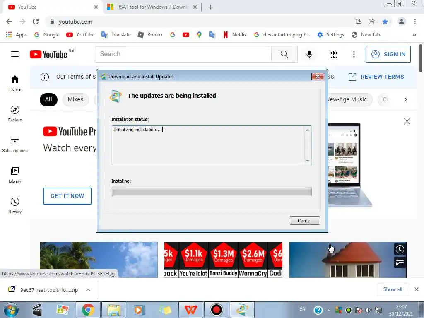This screenshot has height=318, width=424.
Task: Select Home in the YouTube sidebar
Action: (x=15, y=83)
